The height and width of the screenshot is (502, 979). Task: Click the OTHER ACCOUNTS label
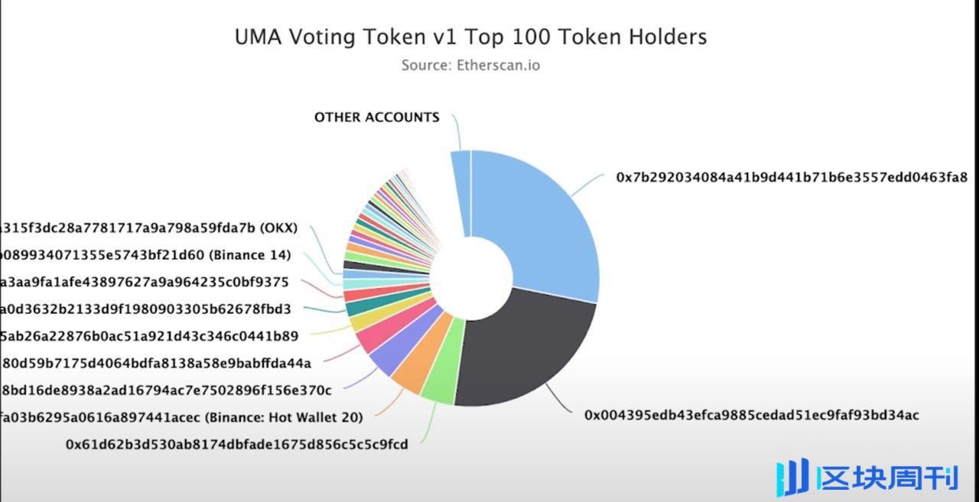pos(377,118)
